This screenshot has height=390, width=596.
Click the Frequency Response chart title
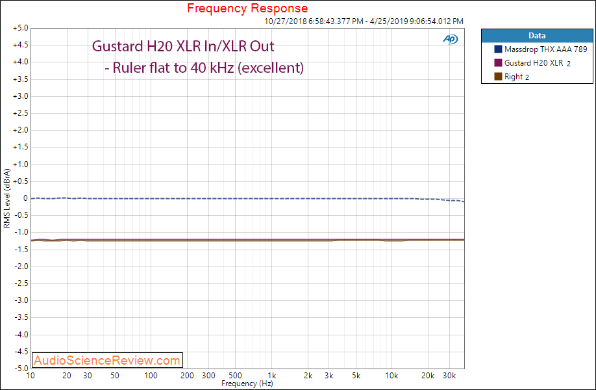point(247,8)
